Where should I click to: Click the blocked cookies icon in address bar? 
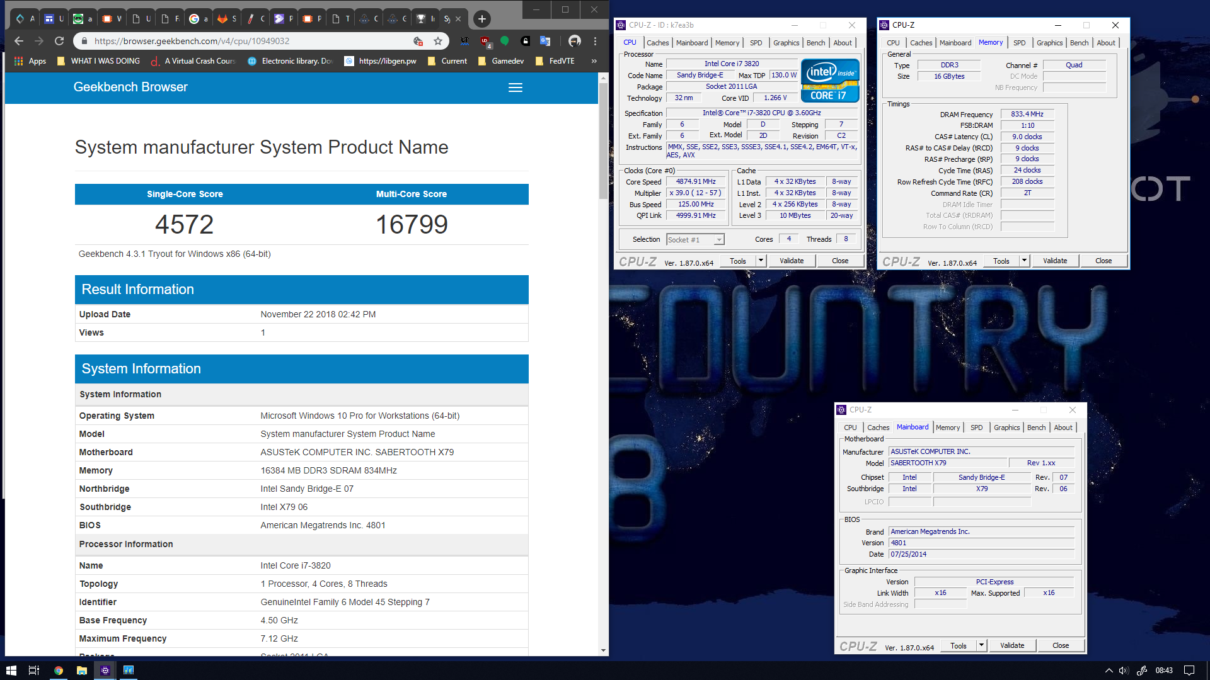click(x=417, y=41)
